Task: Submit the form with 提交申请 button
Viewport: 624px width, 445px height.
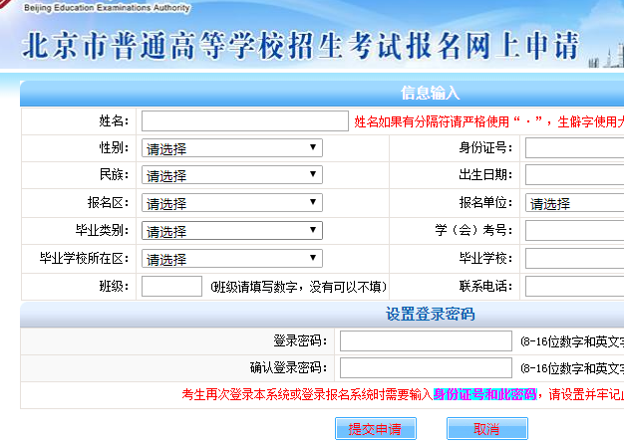Action: point(376,429)
